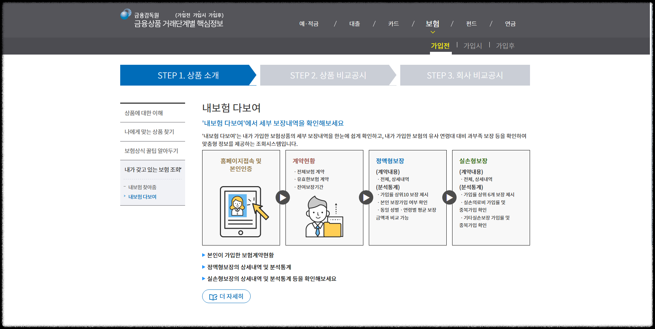Select STEP 1. 상품 소개 tab
The height and width of the screenshot is (329, 655).
[188, 75]
